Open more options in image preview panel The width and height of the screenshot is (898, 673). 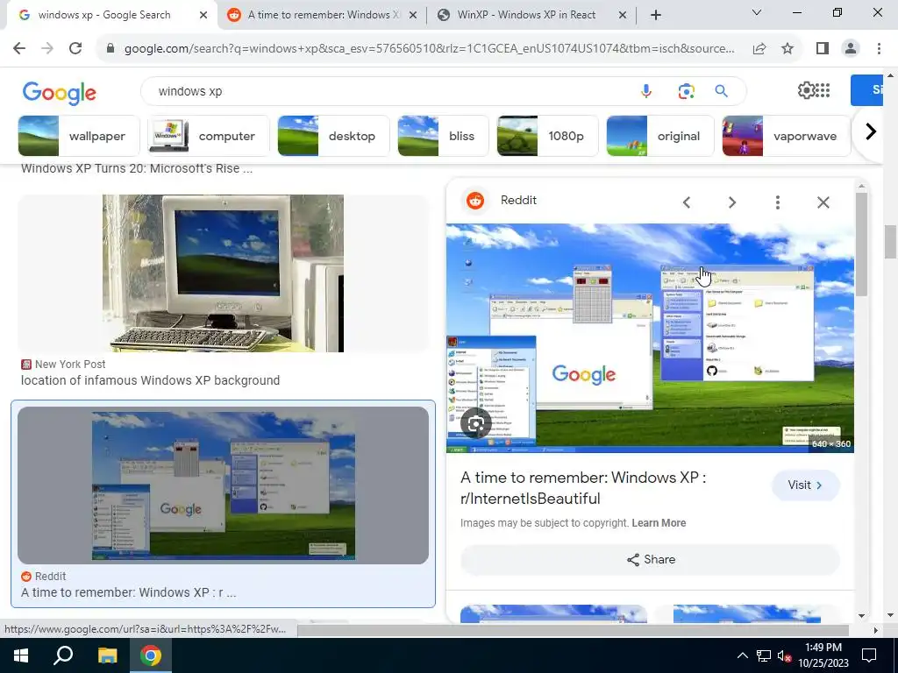pyautogui.click(x=777, y=202)
